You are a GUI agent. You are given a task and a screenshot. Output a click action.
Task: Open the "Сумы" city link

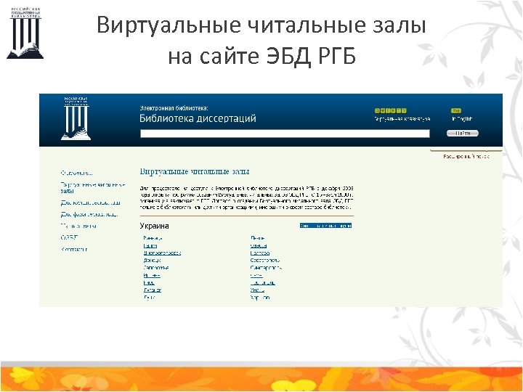[x=256, y=275]
